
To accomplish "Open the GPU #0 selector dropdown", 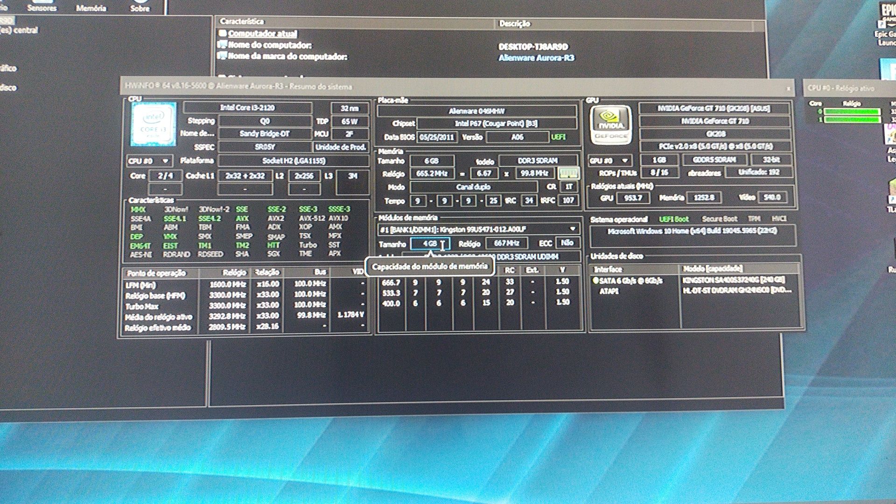I will (x=610, y=161).
